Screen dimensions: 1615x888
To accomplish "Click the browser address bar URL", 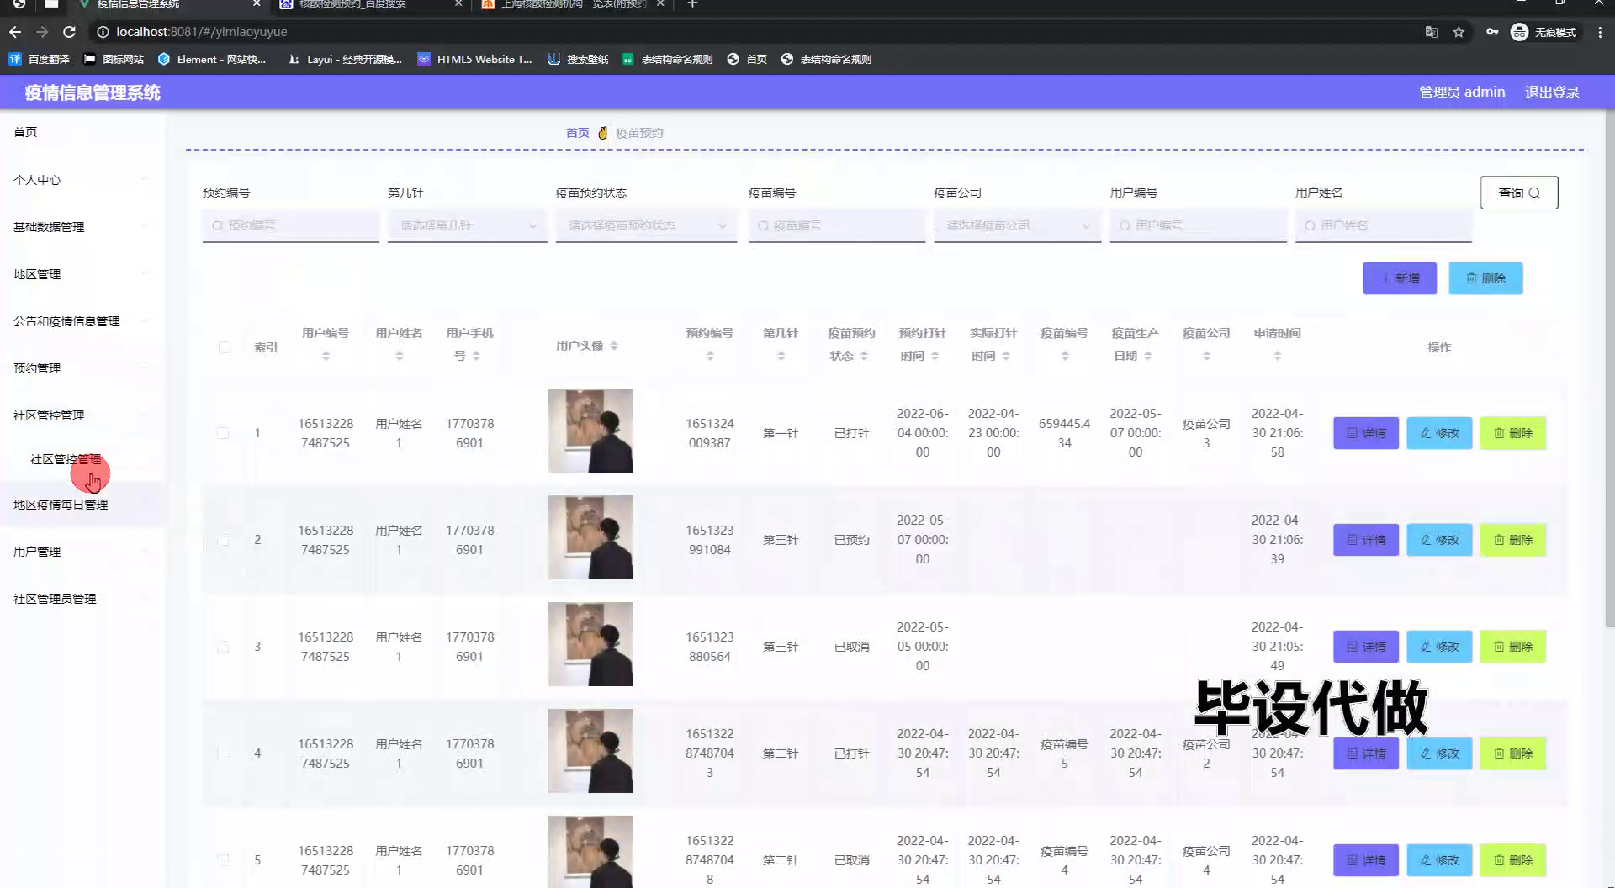I will coord(202,32).
